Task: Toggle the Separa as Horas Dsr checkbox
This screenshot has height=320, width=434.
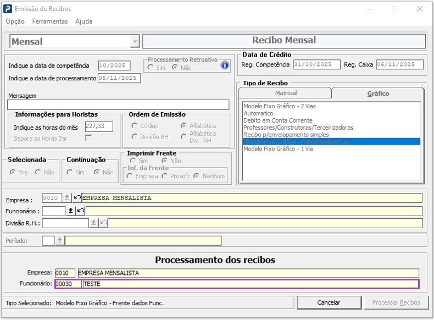Action: (x=88, y=138)
